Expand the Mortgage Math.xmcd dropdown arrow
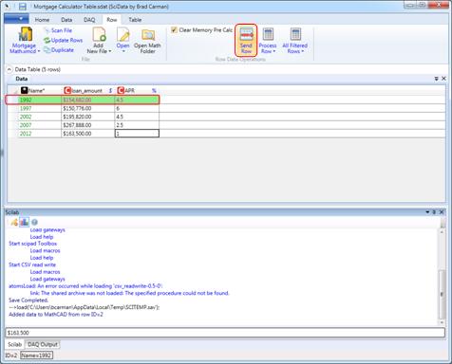This screenshot has width=452, height=364. (39, 51)
